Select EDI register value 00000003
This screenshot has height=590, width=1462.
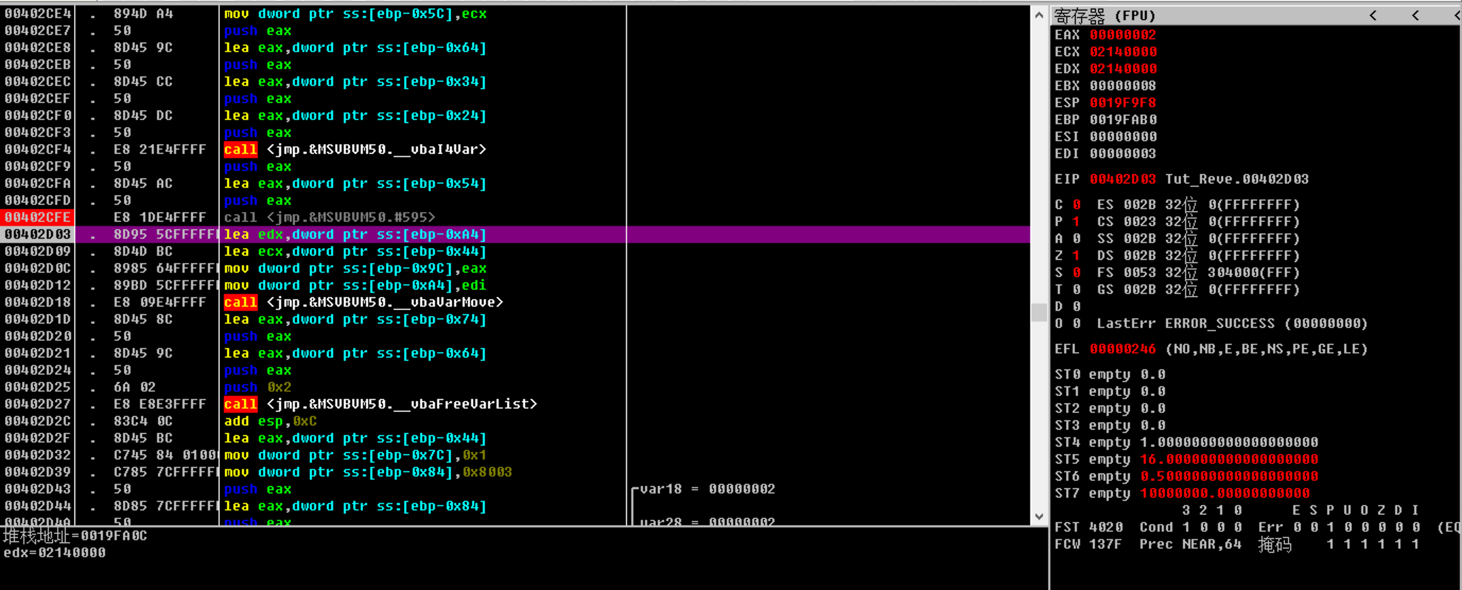coord(1122,153)
